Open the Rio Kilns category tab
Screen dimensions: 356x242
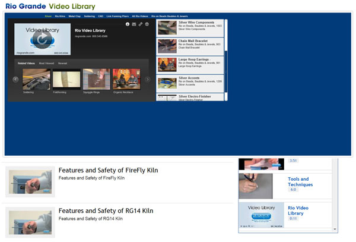(x=60, y=16)
